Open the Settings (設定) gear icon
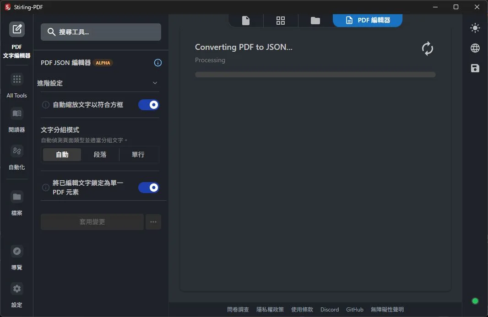Image resolution: width=488 pixels, height=317 pixels. 17,289
